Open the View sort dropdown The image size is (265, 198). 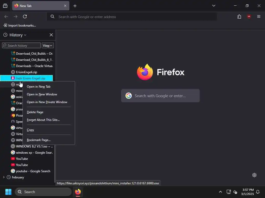point(48,45)
